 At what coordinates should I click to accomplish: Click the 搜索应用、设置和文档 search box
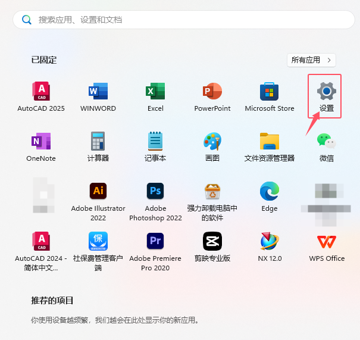click(184, 20)
